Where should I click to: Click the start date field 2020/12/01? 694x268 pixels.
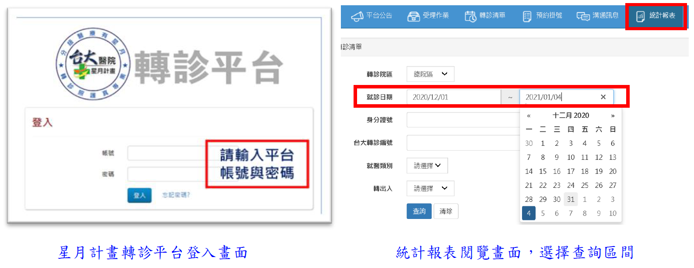point(454,97)
